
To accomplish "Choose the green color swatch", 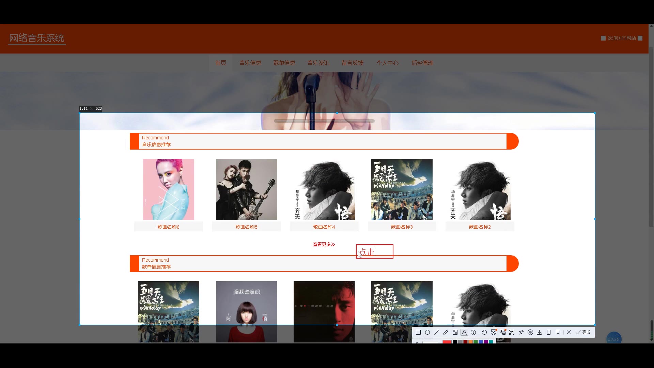I will (476, 341).
